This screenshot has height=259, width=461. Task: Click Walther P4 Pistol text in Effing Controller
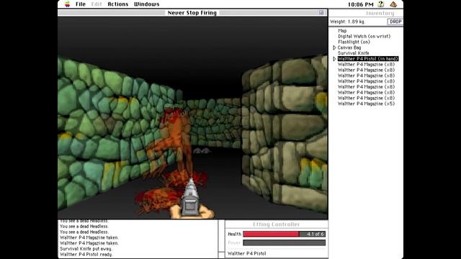[246, 253]
